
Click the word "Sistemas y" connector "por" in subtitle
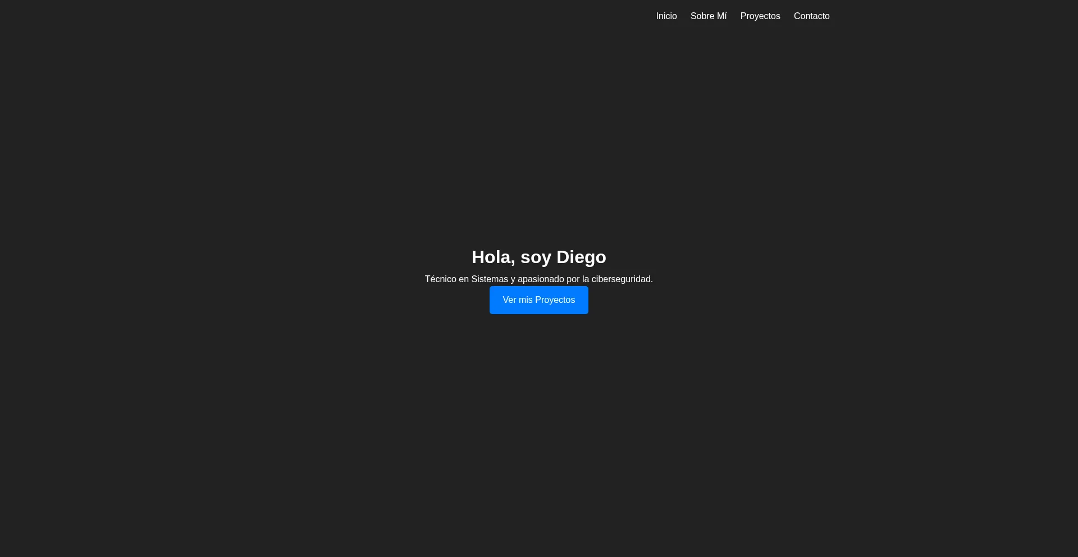tap(573, 279)
